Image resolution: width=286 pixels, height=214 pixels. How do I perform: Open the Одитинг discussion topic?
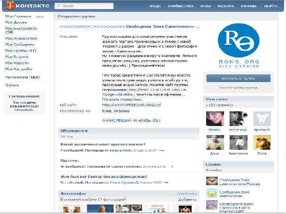coord(70,160)
